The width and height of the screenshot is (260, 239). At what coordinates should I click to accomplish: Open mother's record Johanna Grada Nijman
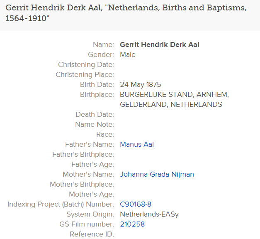(157, 175)
